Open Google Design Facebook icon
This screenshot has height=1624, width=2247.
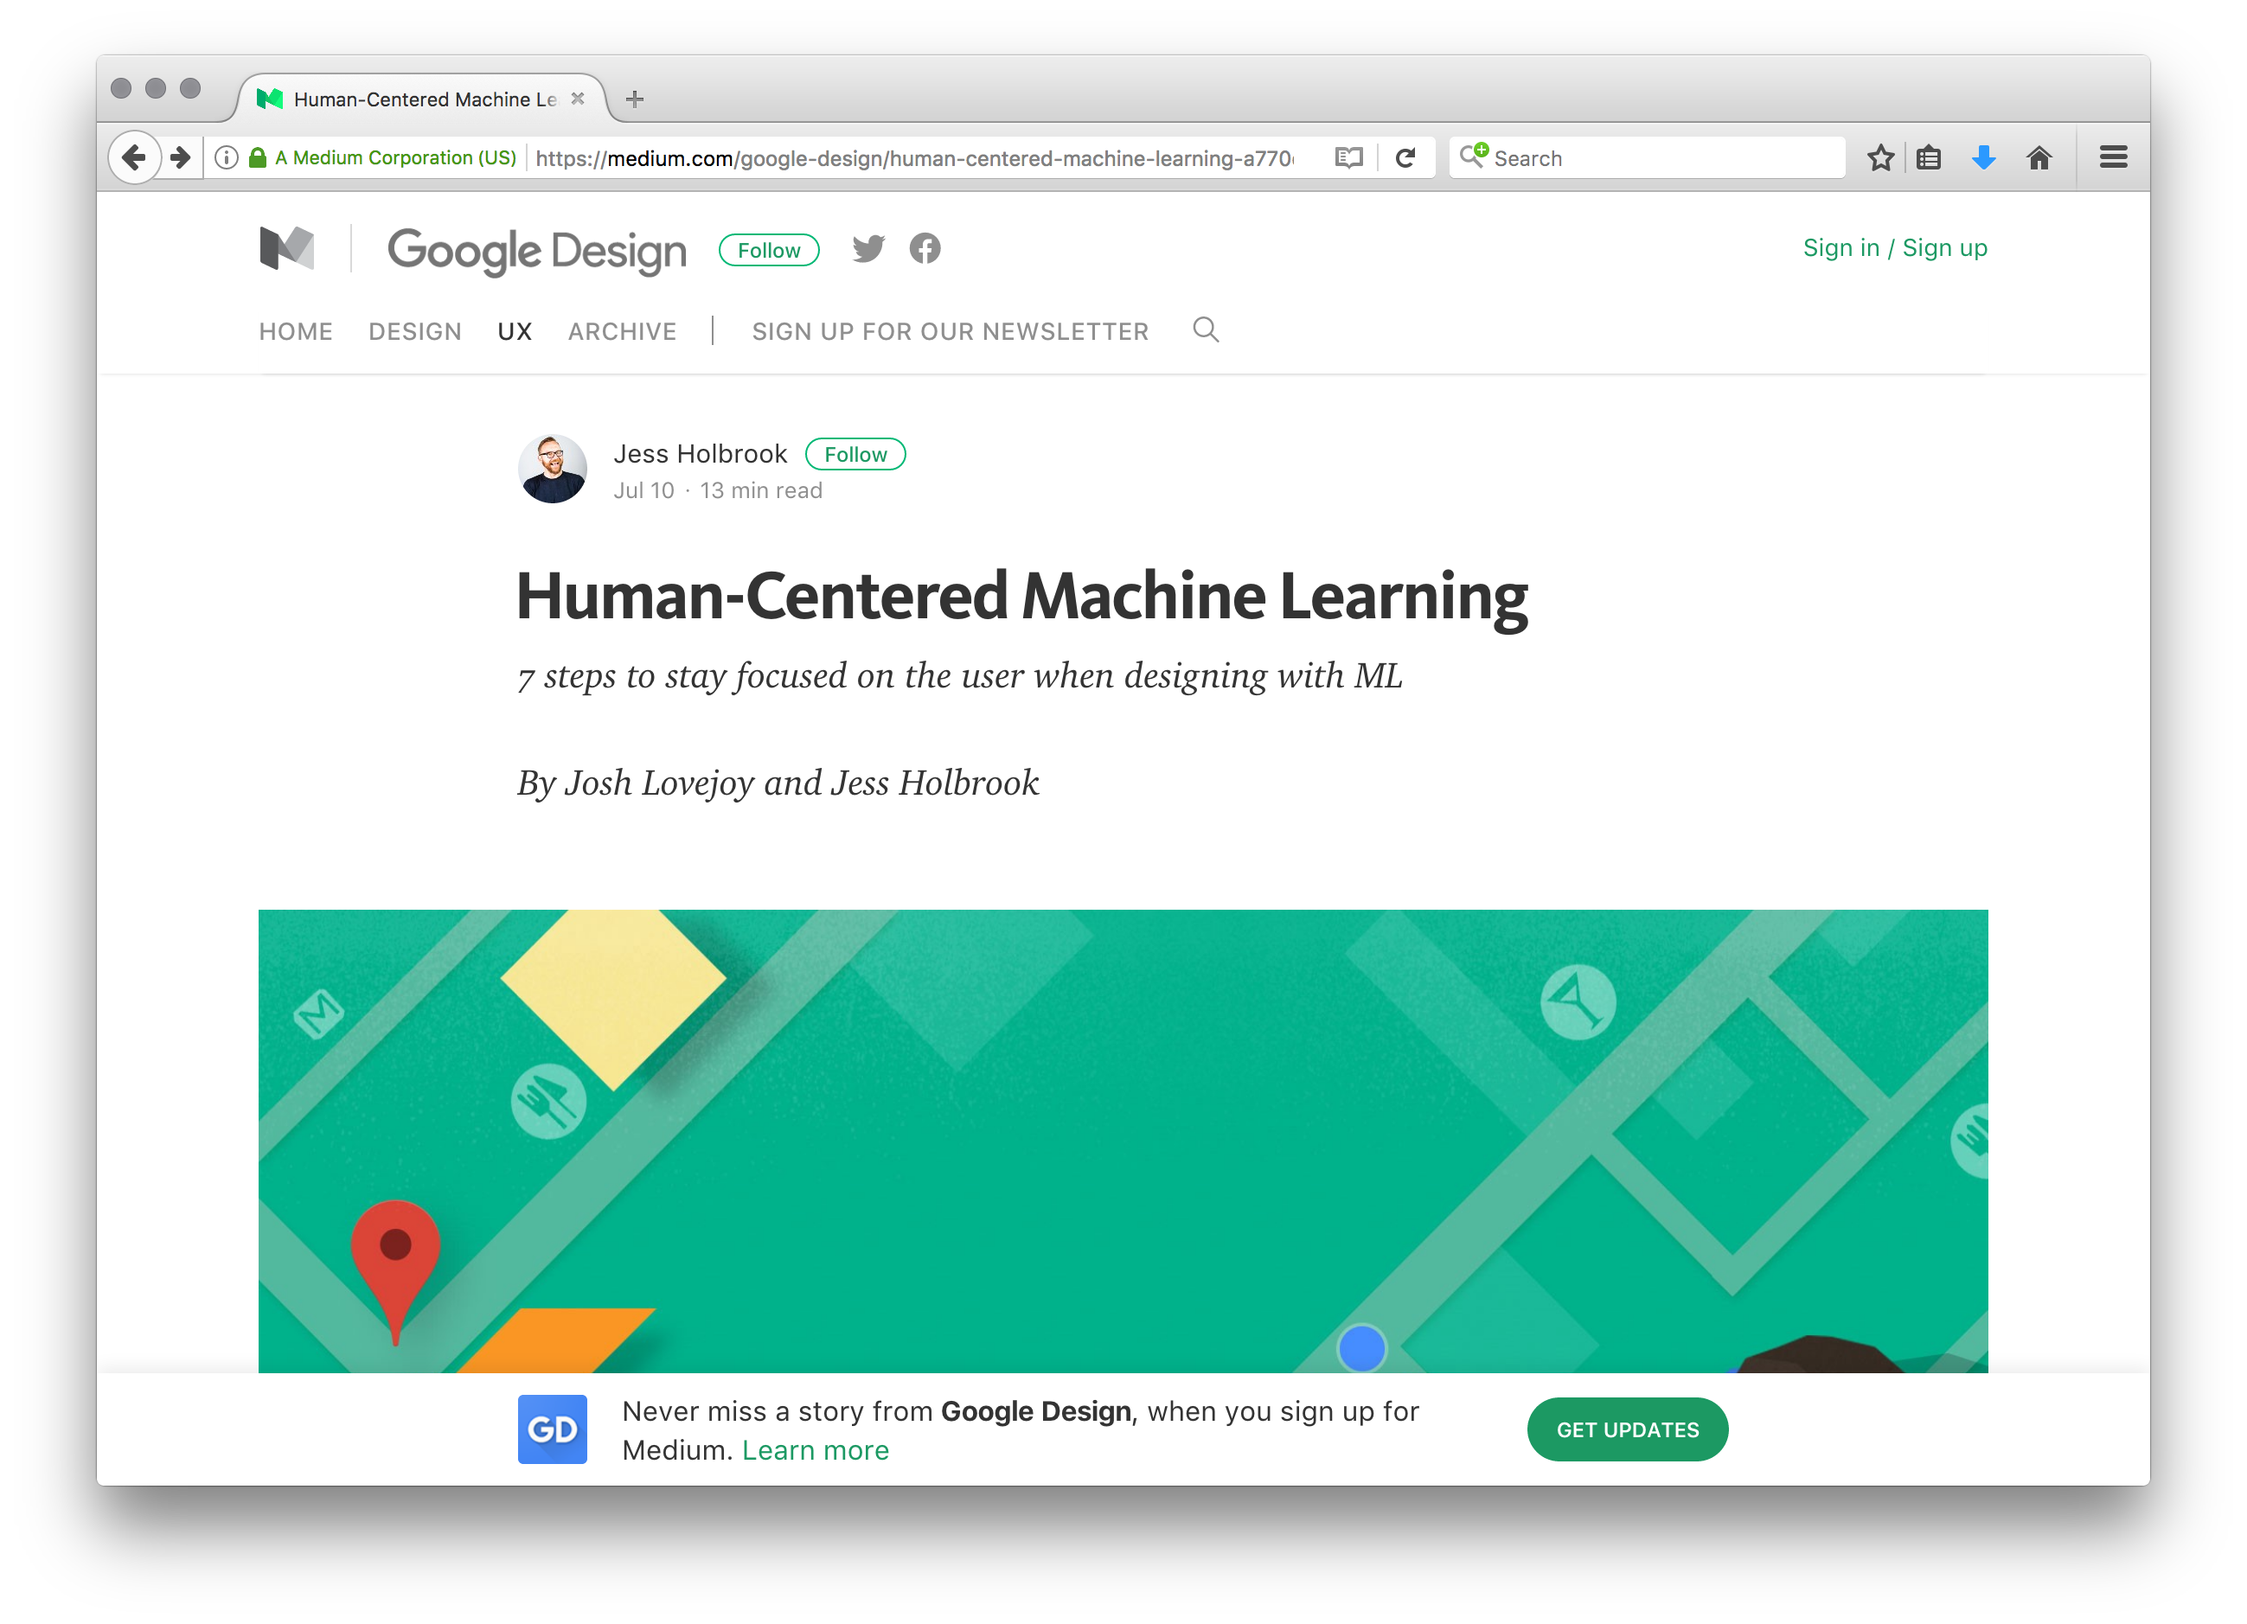pos(925,249)
